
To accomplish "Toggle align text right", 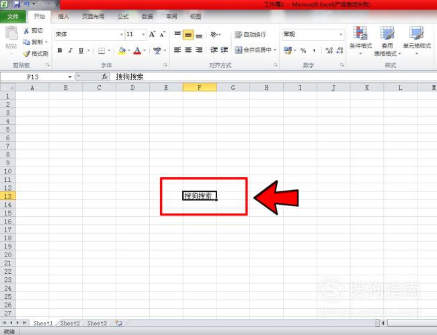I will (x=199, y=50).
